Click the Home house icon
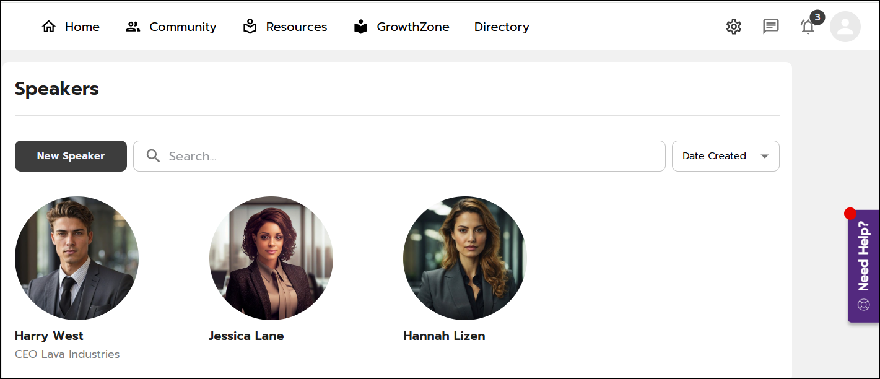 click(49, 27)
